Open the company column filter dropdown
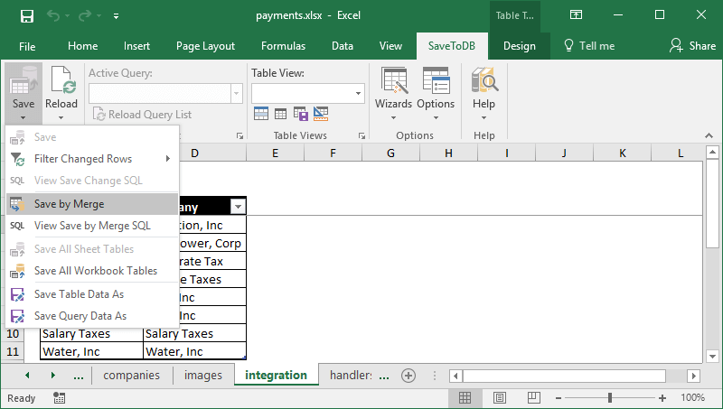The image size is (723, 409). pyautogui.click(x=238, y=207)
